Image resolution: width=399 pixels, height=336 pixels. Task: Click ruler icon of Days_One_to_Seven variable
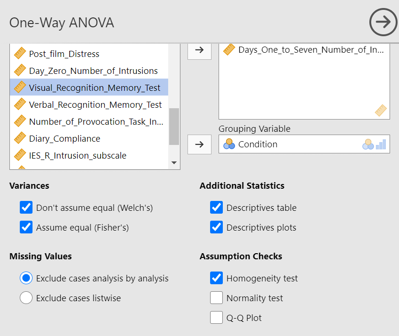[x=229, y=49]
